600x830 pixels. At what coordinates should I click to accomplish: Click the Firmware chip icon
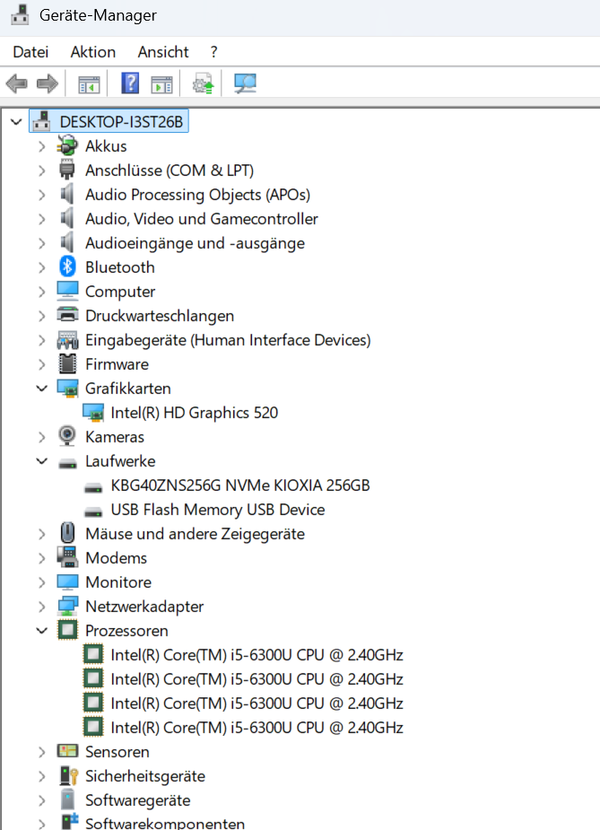67,363
